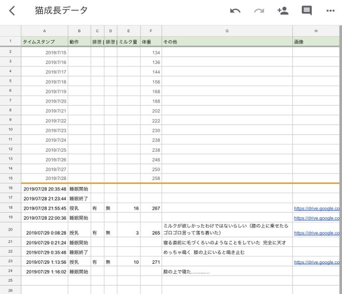Select the milk amount cell 10
Image resolution: width=342 pixels, height=294 pixels.
[x=129, y=262]
